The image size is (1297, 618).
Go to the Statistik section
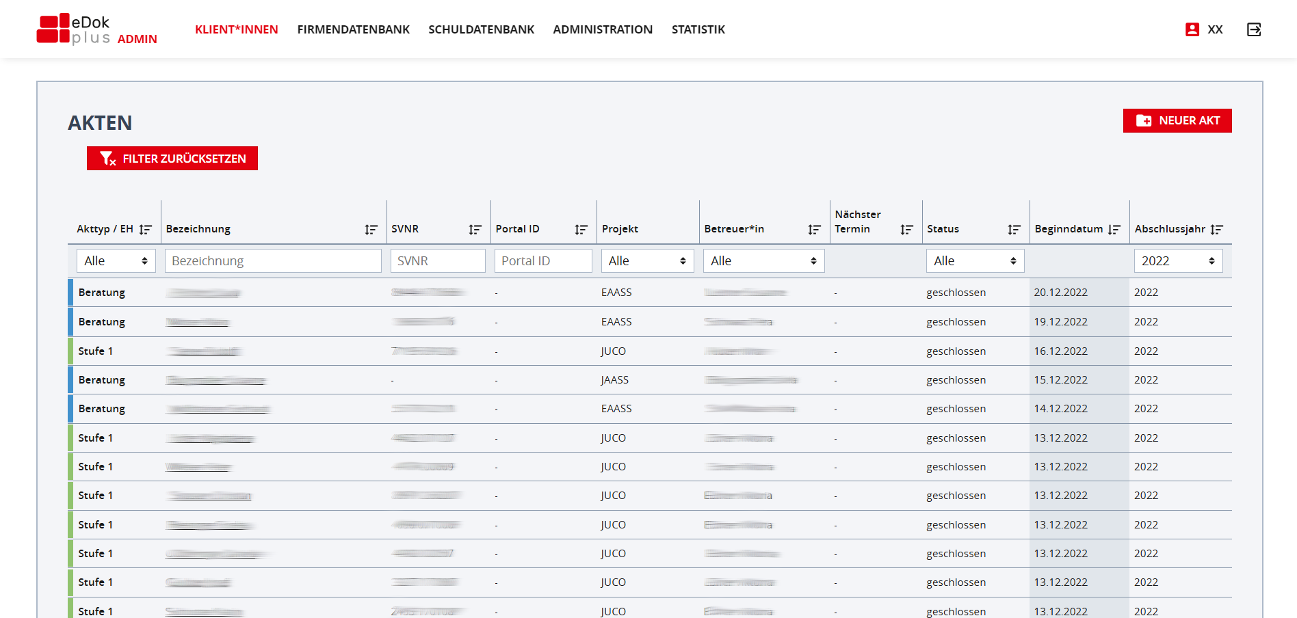(698, 29)
